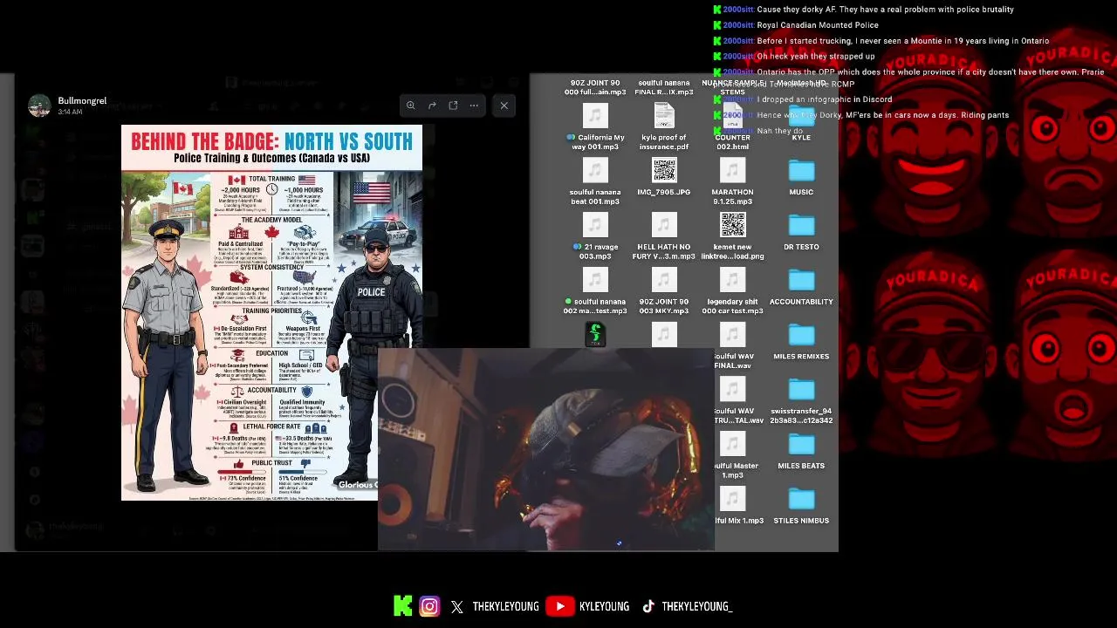
Task: Click the X logo in the footer
Action: tap(457, 607)
